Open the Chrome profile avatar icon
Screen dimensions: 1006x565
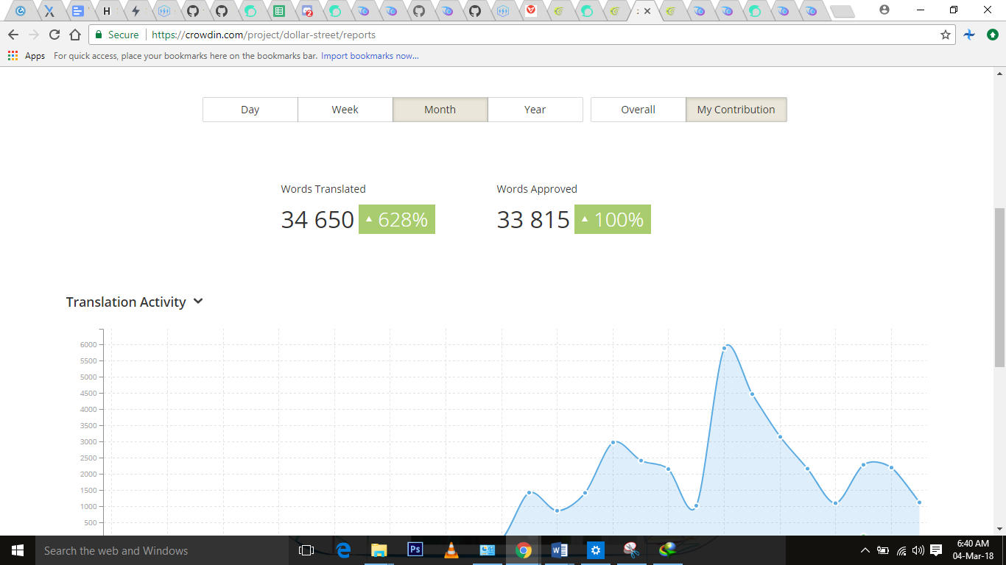(x=884, y=10)
